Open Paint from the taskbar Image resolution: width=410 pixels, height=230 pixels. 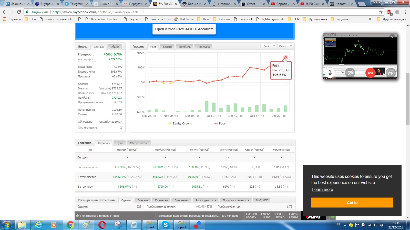point(86,225)
